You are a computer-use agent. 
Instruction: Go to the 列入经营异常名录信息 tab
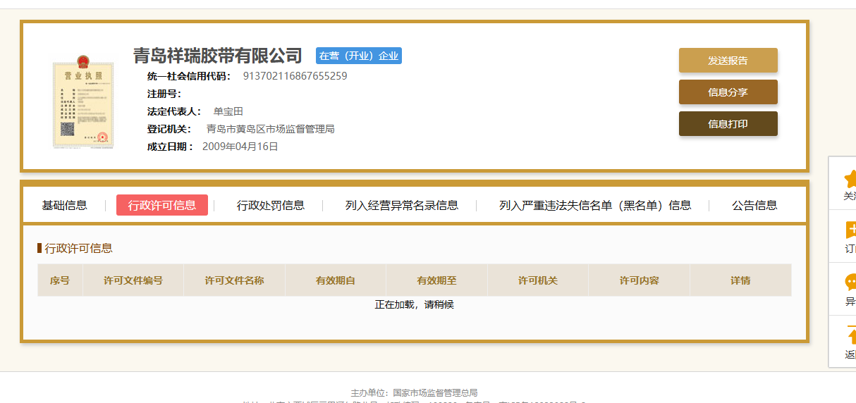(402, 205)
